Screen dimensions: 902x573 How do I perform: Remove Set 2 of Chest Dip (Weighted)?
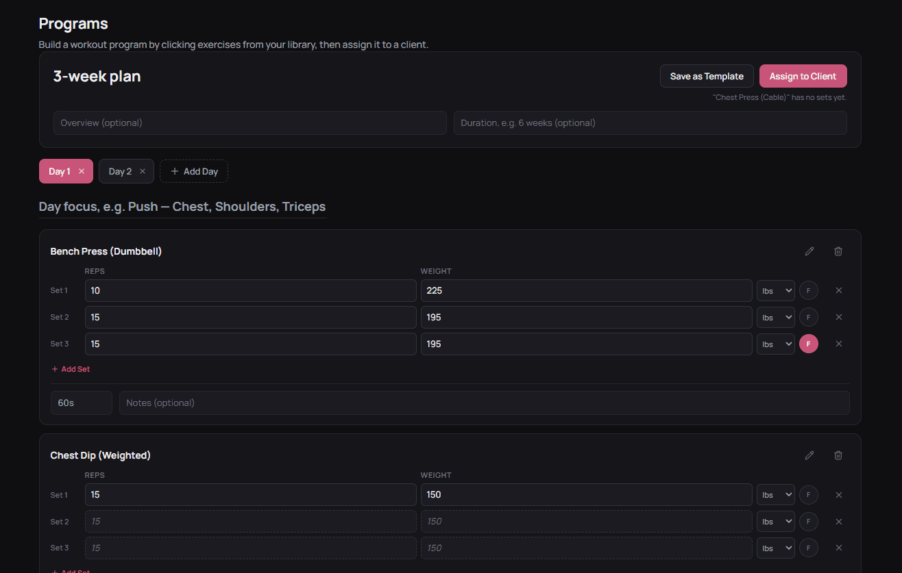(839, 522)
